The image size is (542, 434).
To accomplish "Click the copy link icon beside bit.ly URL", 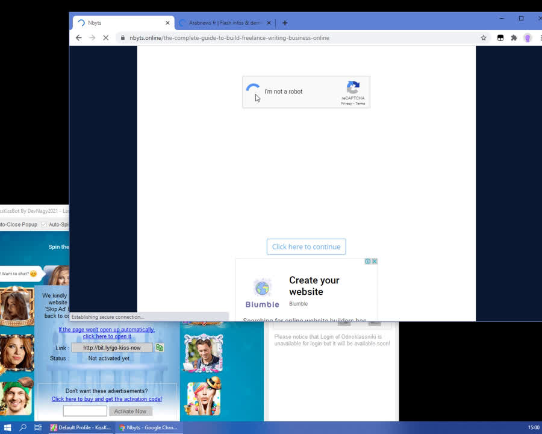I will [x=160, y=348].
